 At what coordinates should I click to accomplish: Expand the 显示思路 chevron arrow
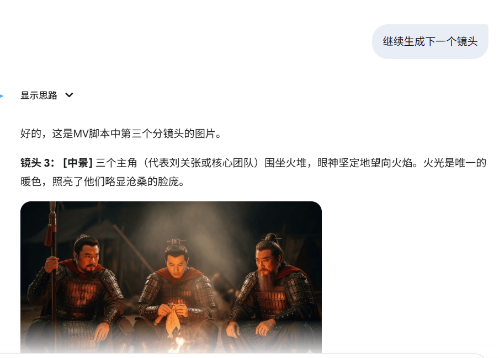[69, 95]
